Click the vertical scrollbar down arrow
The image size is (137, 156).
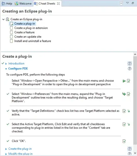pos(135,153)
